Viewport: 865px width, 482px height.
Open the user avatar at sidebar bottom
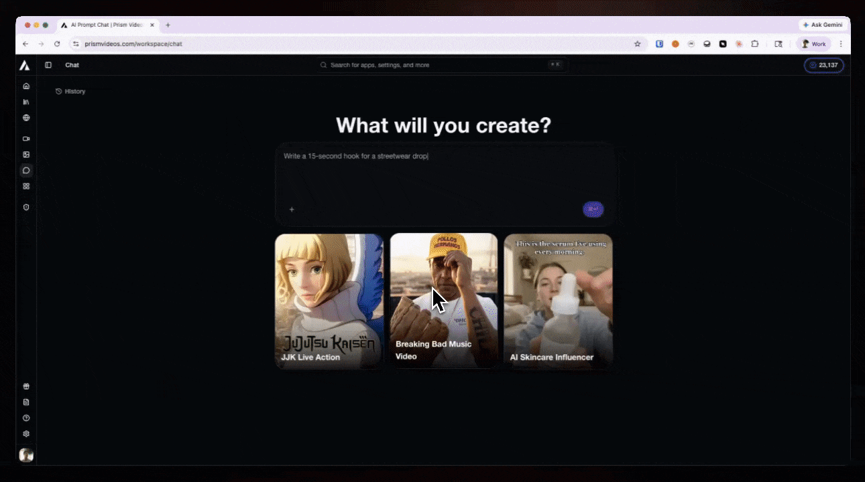point(26,455)
